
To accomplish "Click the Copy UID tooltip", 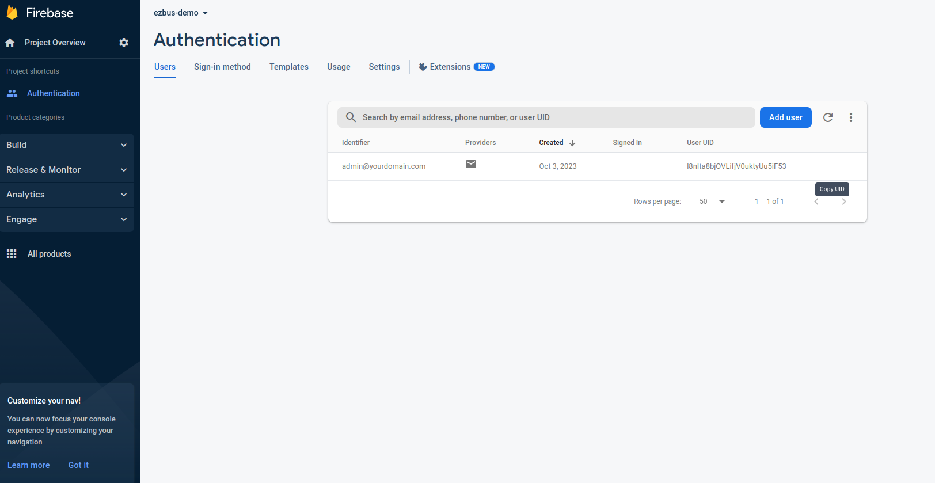I will [x=832, y=189].
